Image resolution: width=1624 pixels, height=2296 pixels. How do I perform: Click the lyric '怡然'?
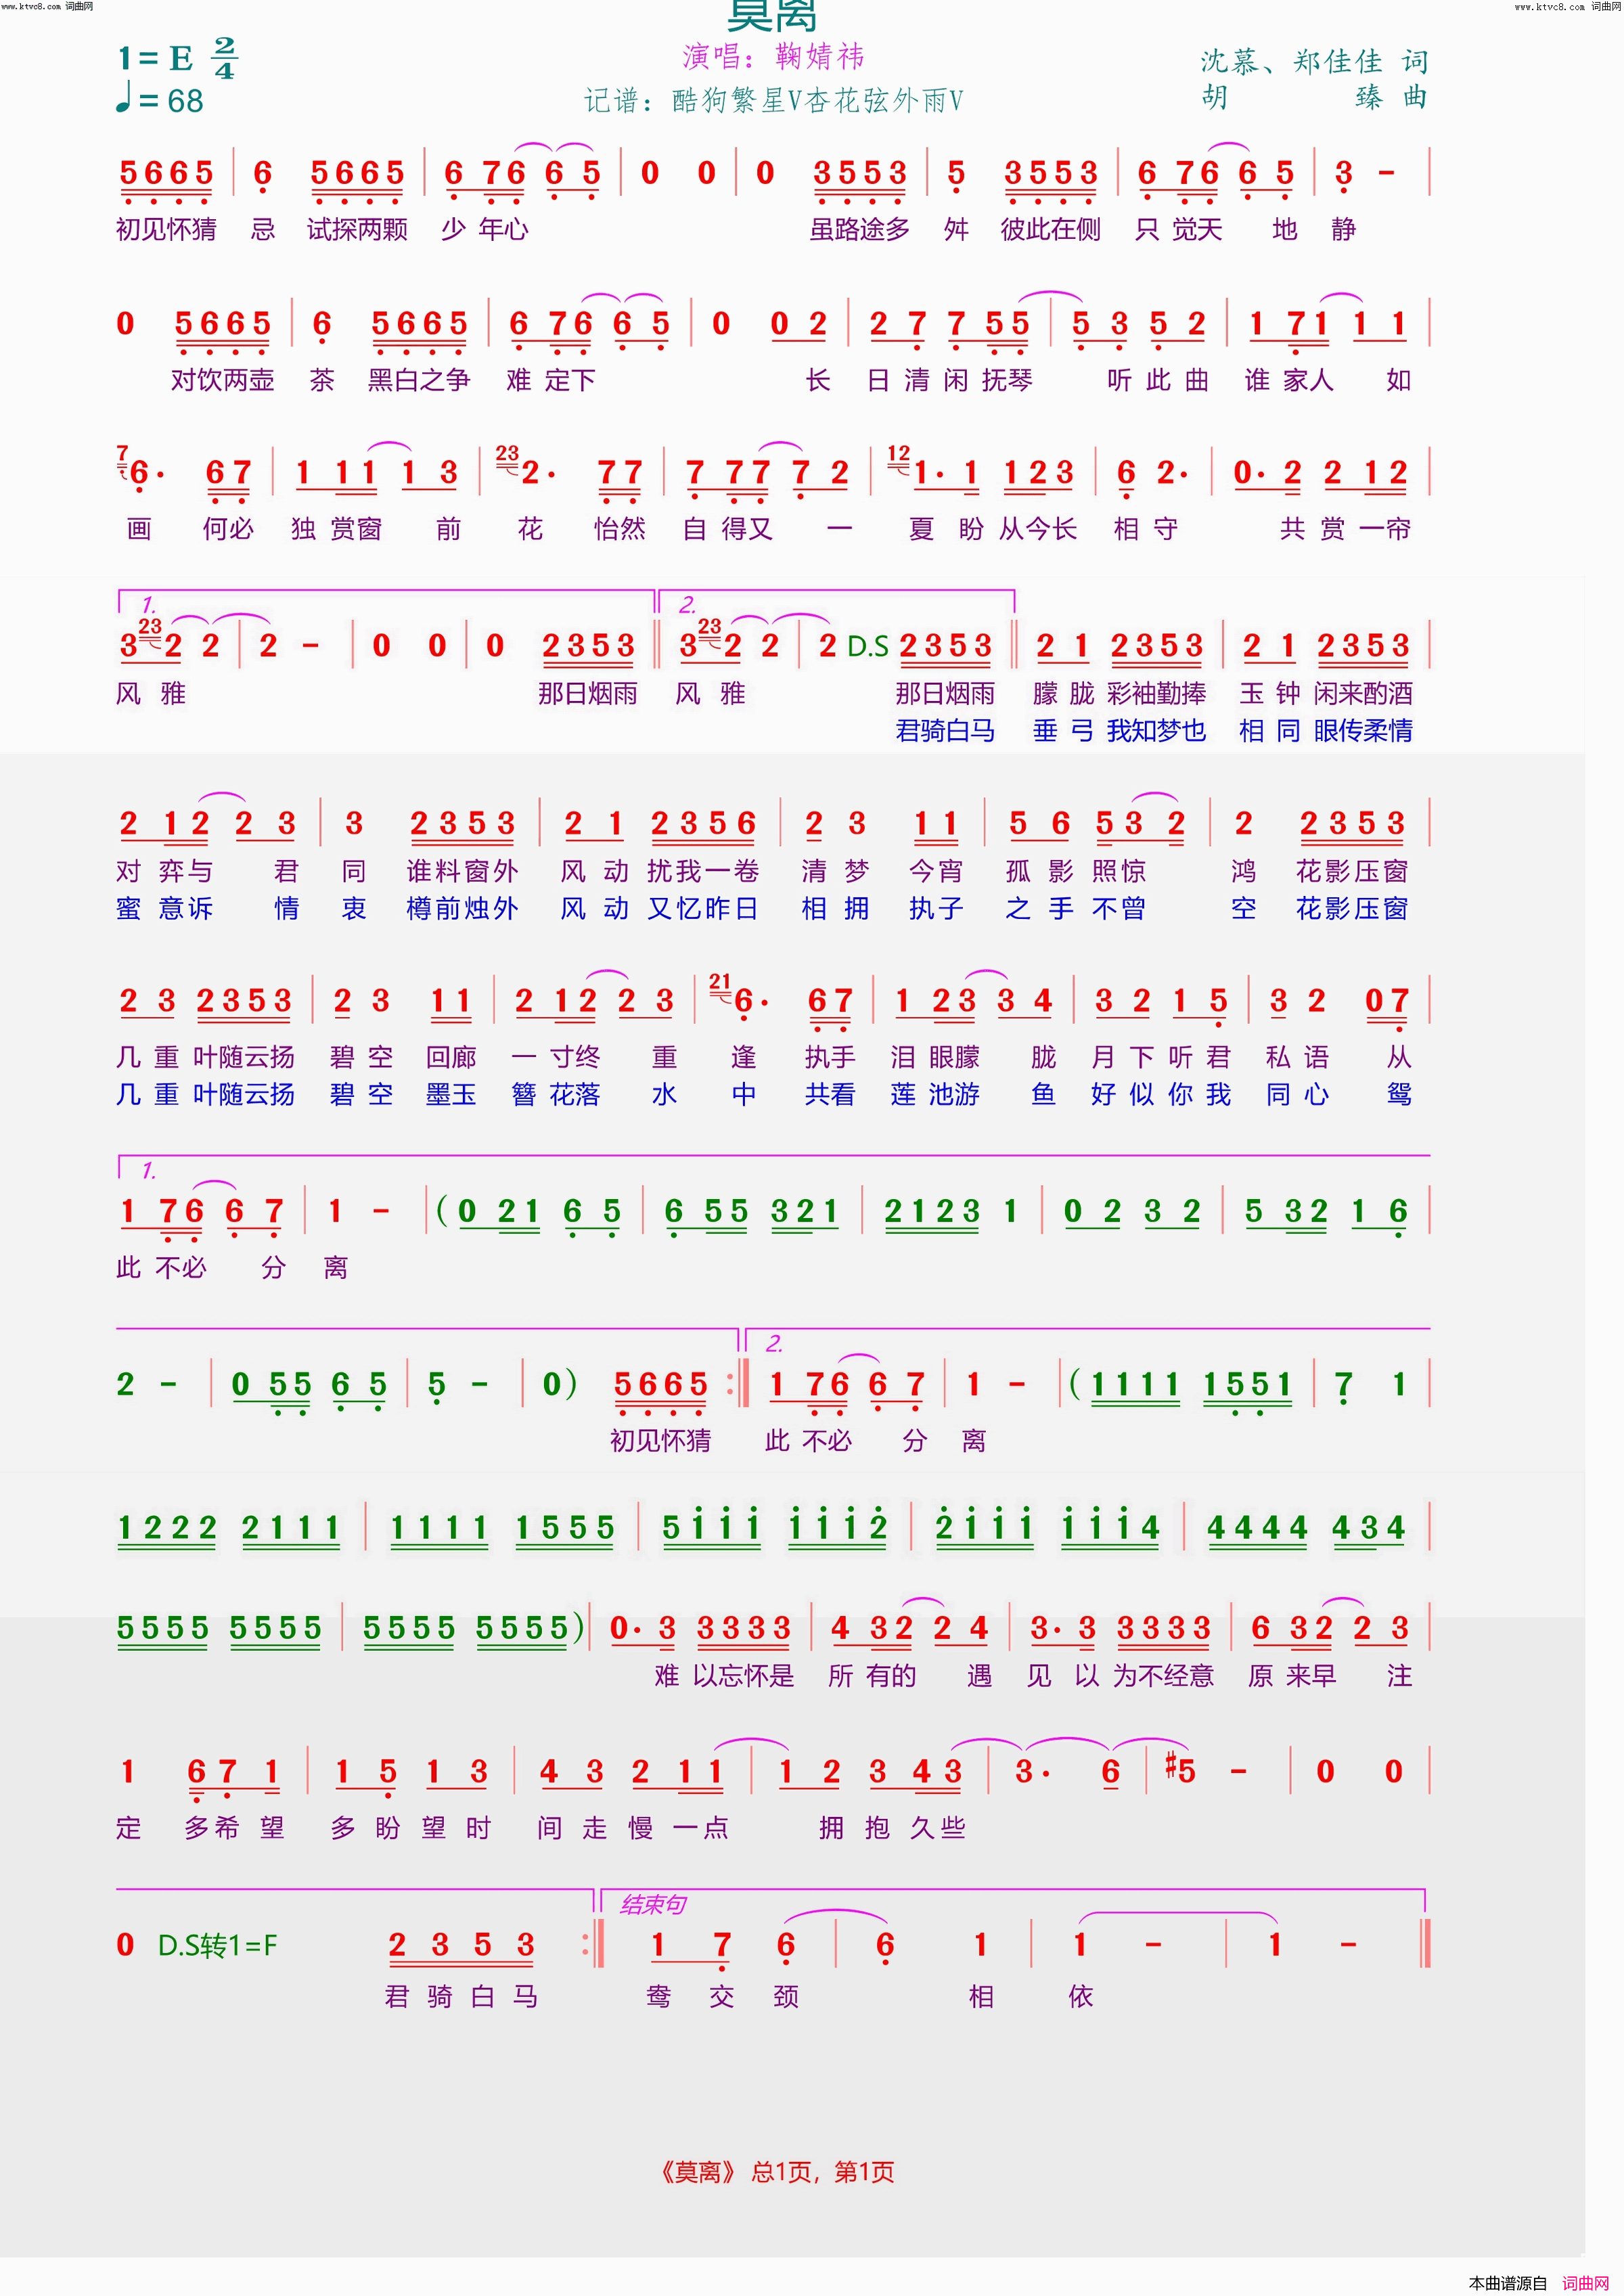[x=620, y=529]
